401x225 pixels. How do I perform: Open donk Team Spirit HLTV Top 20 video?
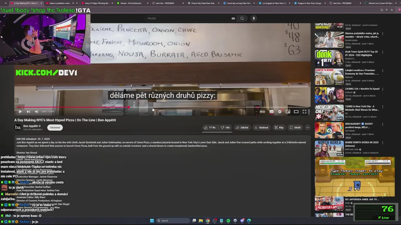[x=361, y=53]
